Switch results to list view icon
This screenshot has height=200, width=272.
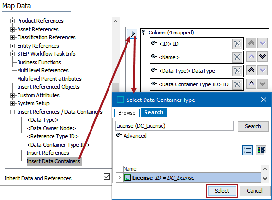[247, 150]
